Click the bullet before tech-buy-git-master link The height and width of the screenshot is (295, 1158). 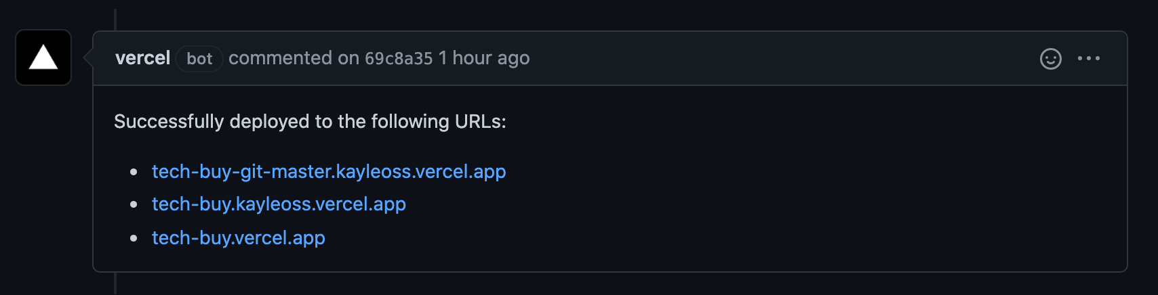point(134,172)
